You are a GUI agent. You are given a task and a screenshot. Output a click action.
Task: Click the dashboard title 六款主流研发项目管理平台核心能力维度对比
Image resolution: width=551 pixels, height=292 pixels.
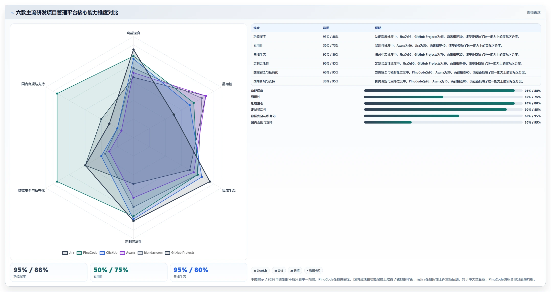[x=67, y=13]
